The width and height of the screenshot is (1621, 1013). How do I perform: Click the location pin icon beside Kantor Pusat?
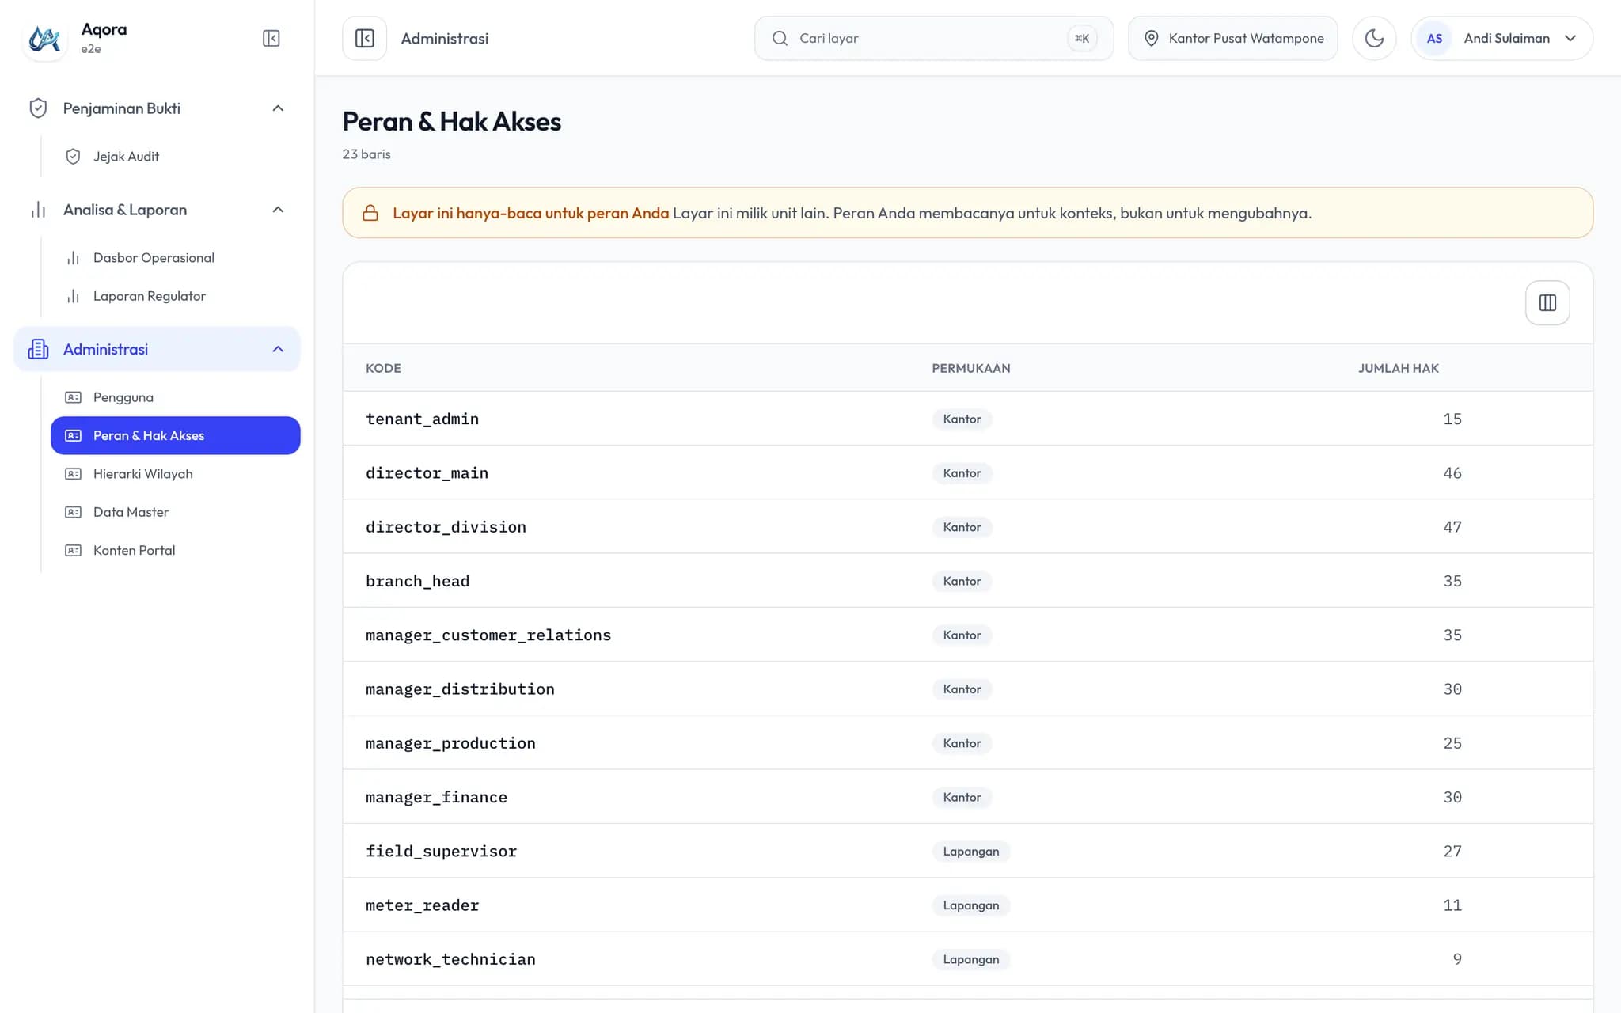[1152, 38]
